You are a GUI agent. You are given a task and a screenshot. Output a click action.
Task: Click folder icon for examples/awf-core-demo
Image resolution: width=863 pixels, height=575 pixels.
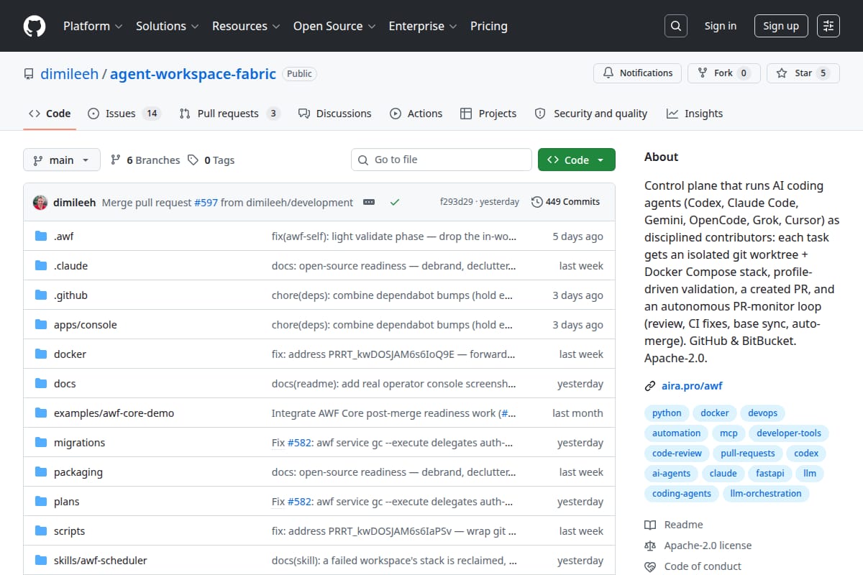pos(41,413)
